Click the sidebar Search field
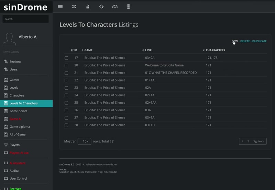 (25, 19)
